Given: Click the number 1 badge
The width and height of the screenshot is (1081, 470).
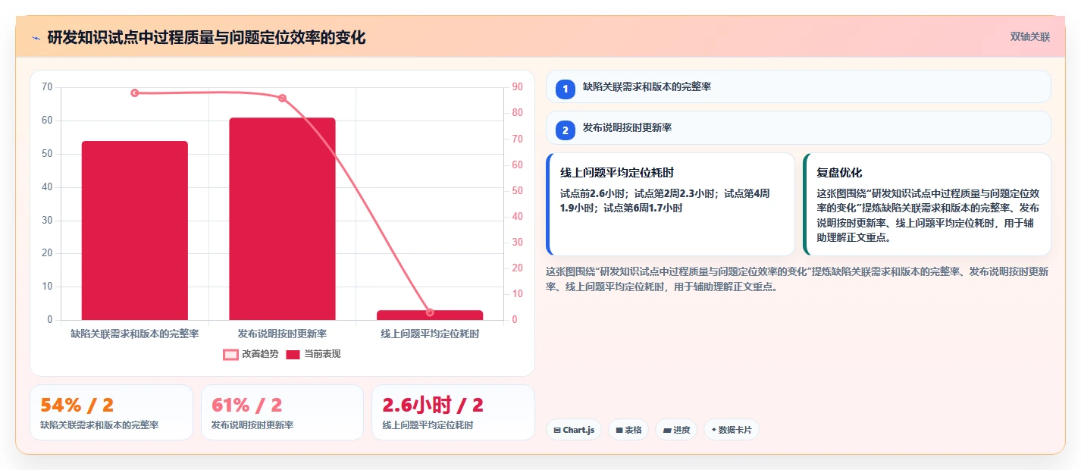Looking at the screenshot, I should pos(565,89).
